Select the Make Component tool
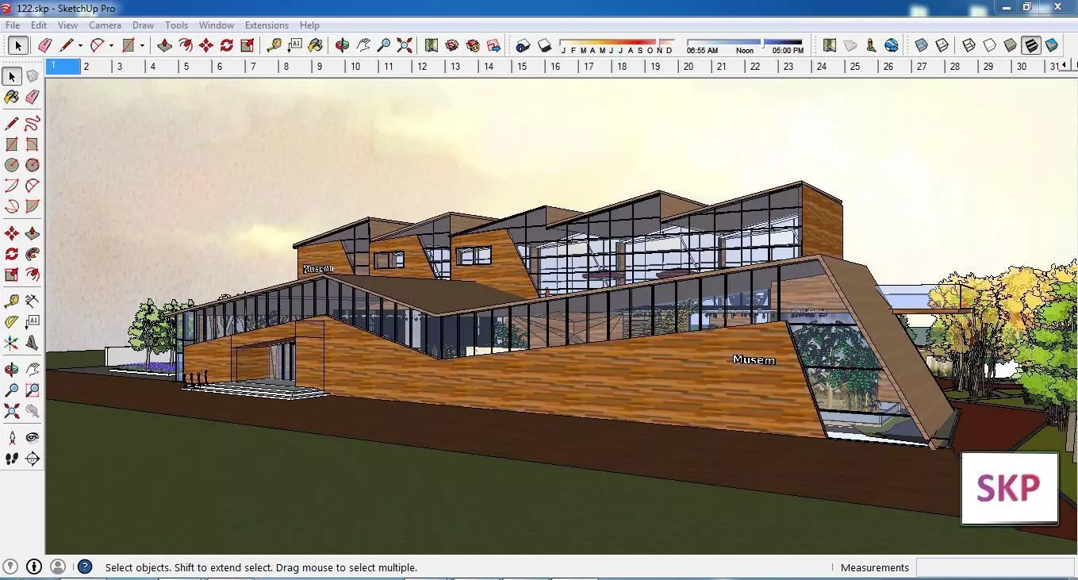The image size is (1078, 580). pos(32,76)
